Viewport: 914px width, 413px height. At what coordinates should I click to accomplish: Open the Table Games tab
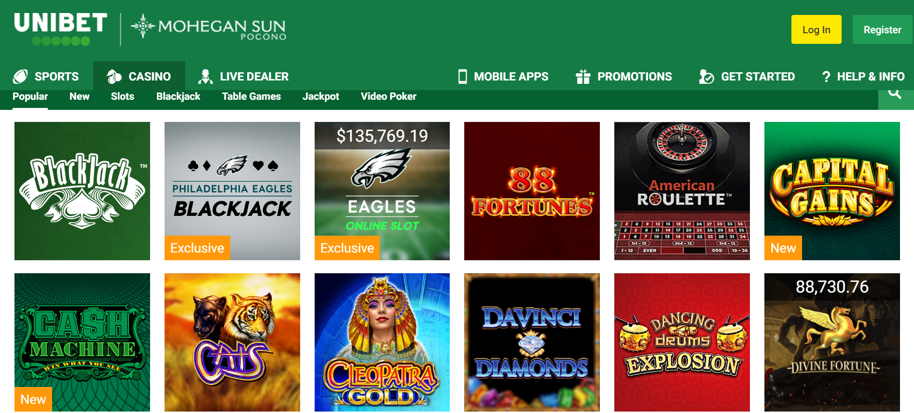[251, 96]
